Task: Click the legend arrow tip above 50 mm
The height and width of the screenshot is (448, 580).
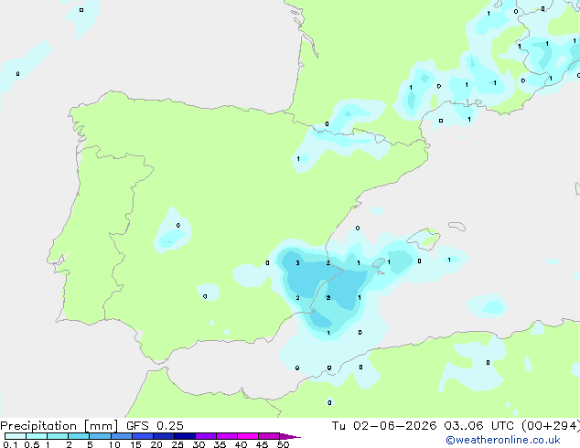Action: tap(290, 436)
